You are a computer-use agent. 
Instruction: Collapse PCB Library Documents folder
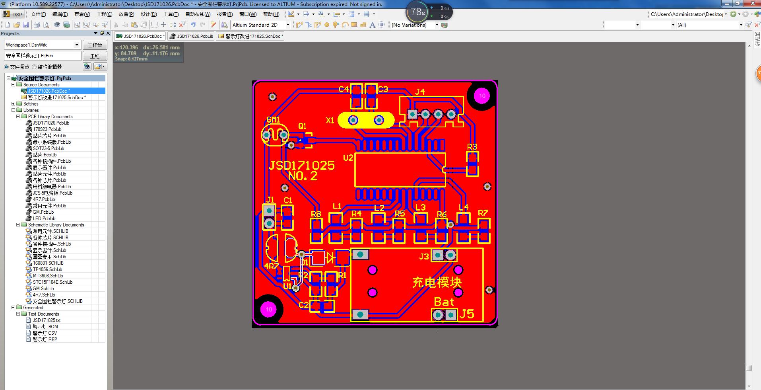point(18,117)
